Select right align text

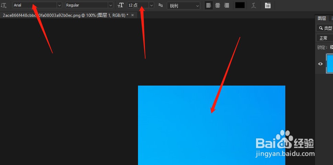[x=227, y=5]
